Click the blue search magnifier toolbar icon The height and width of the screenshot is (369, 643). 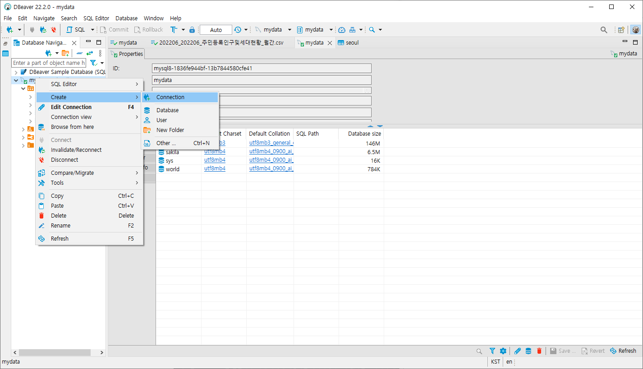tap(372, 30)
